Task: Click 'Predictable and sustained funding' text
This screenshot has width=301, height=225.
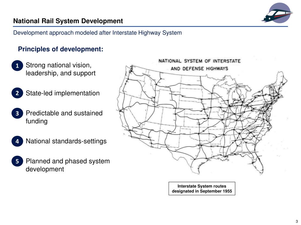Action: (x=64, y=117)
